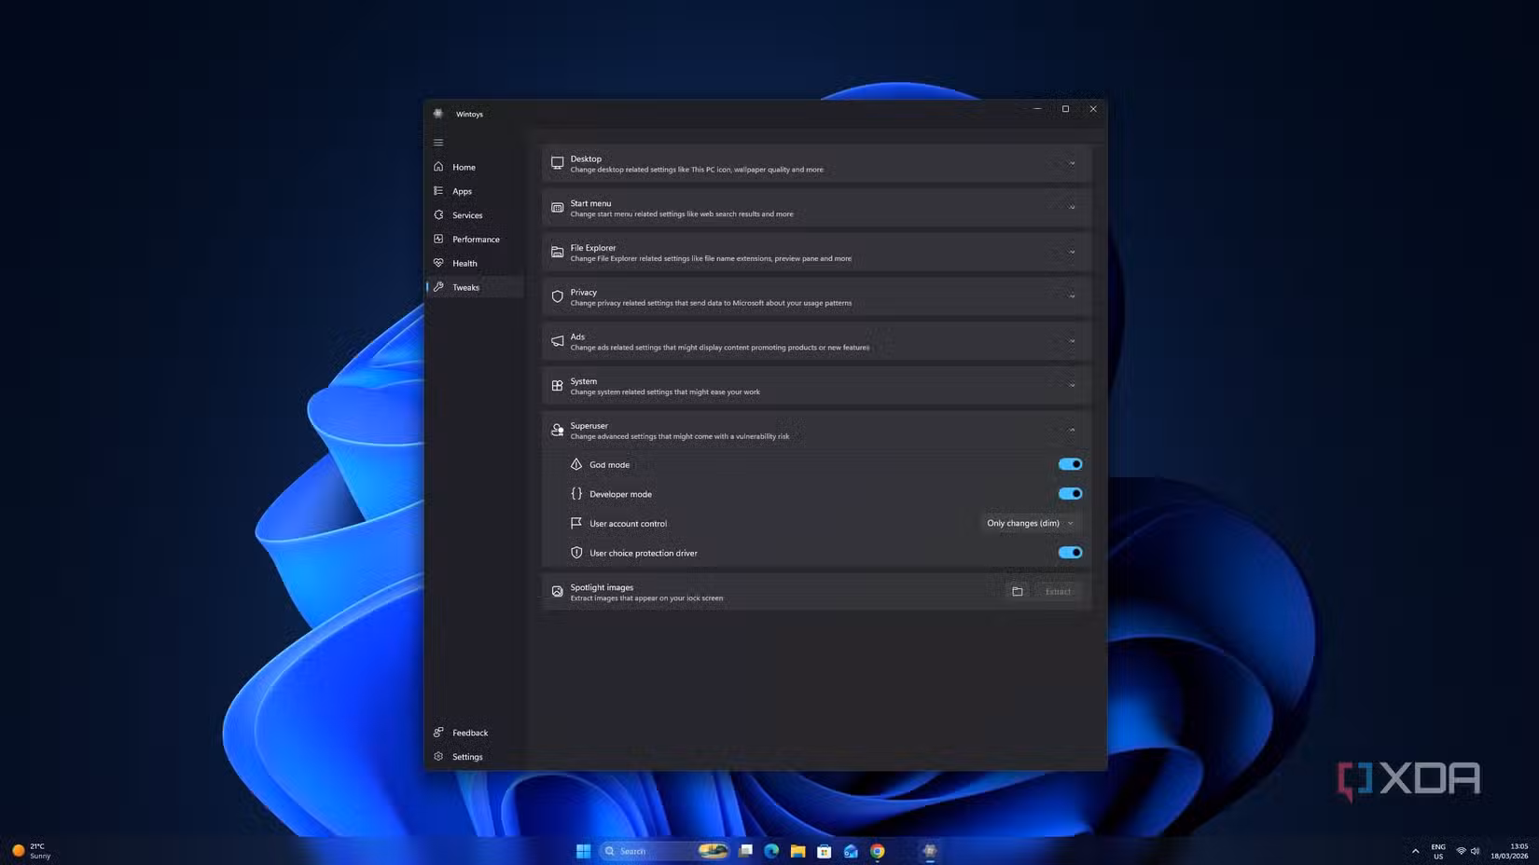Expand the File Explorer settings group
1539x865 pixels.
[816, 253]
